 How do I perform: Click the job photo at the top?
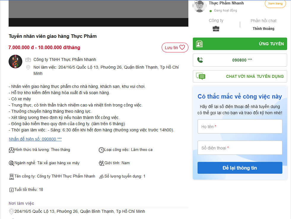click(98, 12)
